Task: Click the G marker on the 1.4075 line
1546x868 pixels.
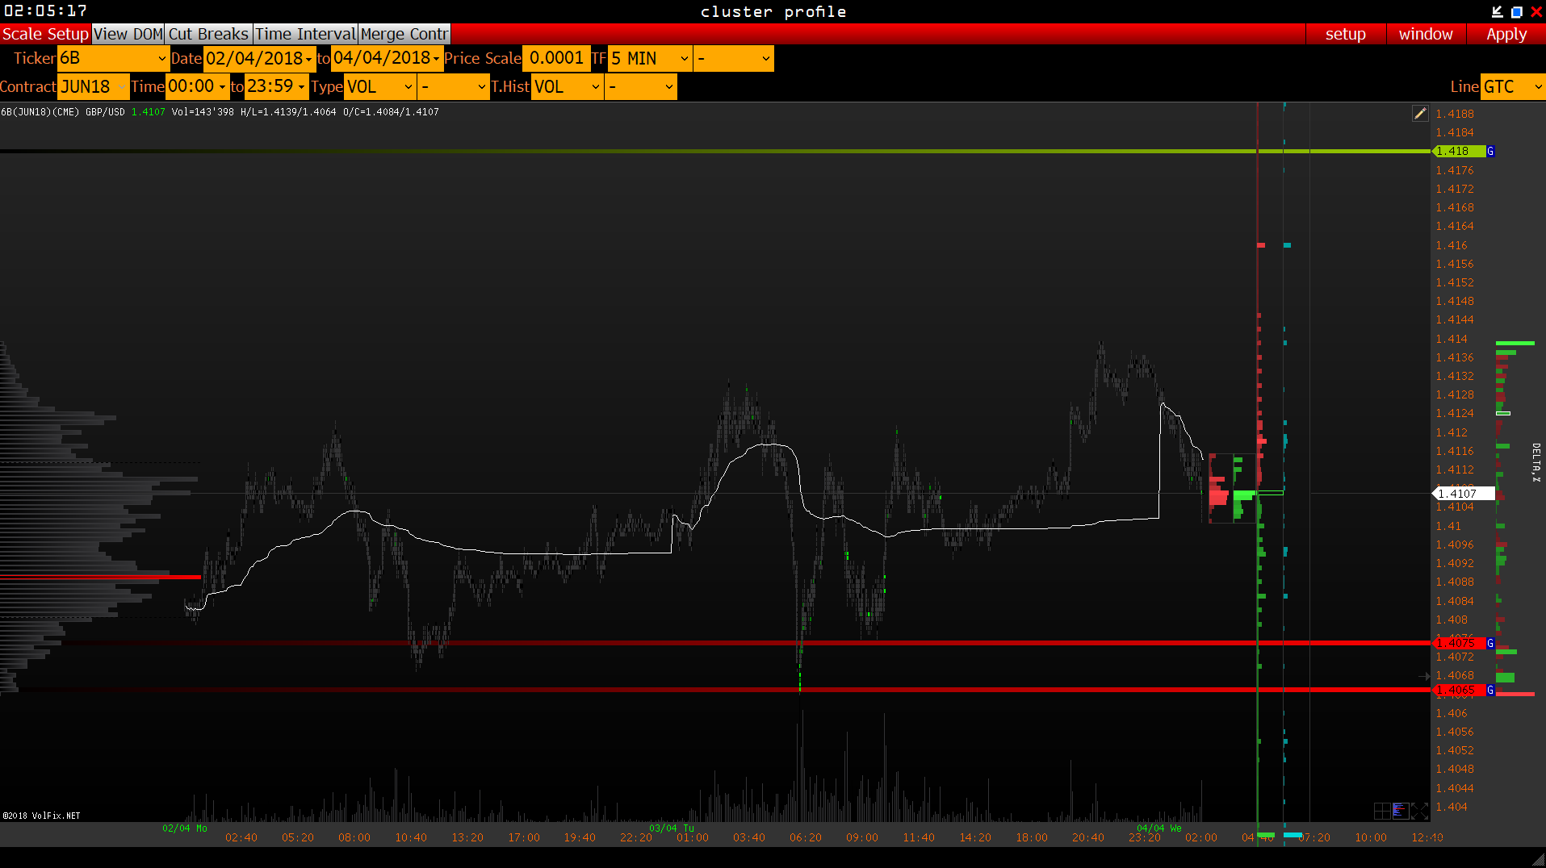Action: tap(1490, 643)
